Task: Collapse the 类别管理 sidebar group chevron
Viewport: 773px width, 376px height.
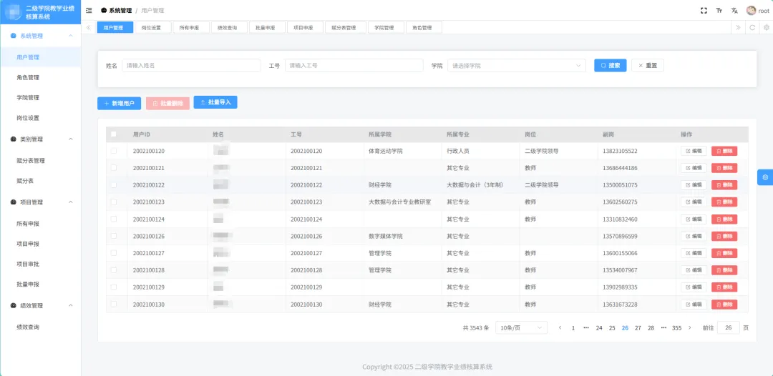Action: 70,139
